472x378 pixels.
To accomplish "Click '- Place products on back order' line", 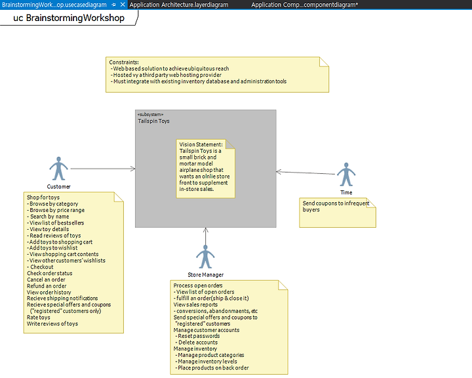I will coord(212,367).
